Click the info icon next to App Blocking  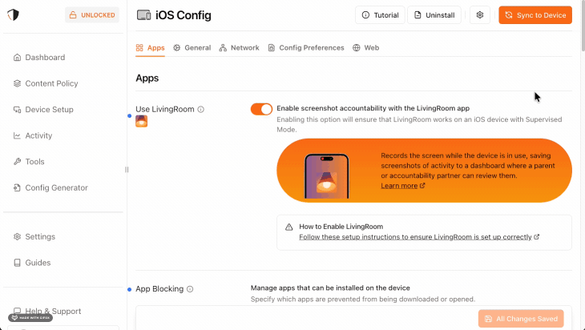pyautogui.click(x=190, y=289)
